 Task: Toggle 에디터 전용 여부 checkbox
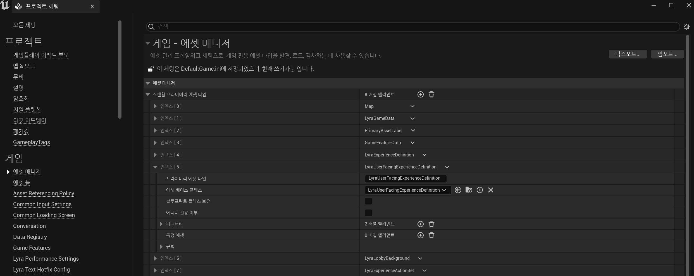coord(368,213)
